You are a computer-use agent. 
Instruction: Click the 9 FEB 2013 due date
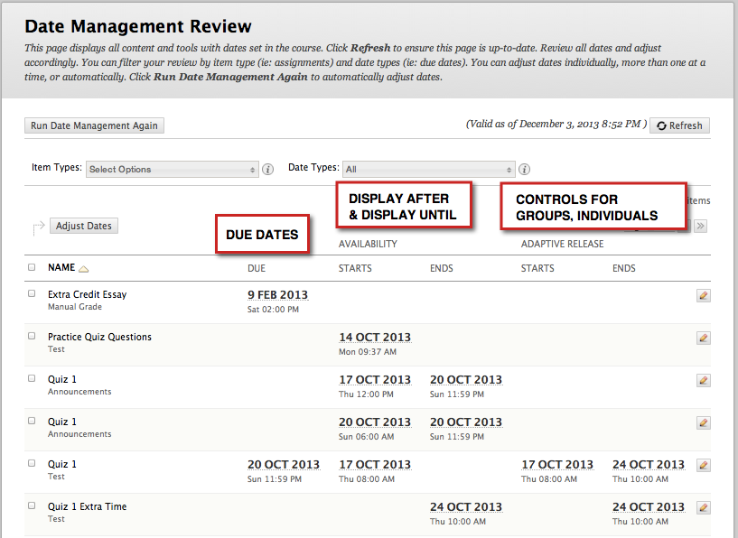click(277, 295)
